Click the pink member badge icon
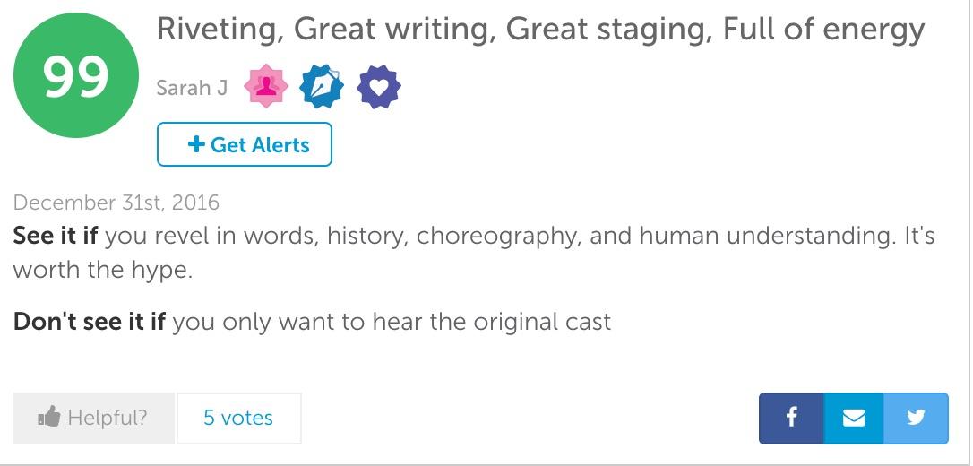The width and height of the screenshot is (973, 466). pos(266,88)
